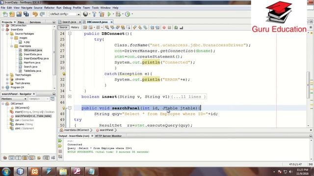Click the Debug Project icon
This screenshot has width=314, height=176.
pos(118,14)
